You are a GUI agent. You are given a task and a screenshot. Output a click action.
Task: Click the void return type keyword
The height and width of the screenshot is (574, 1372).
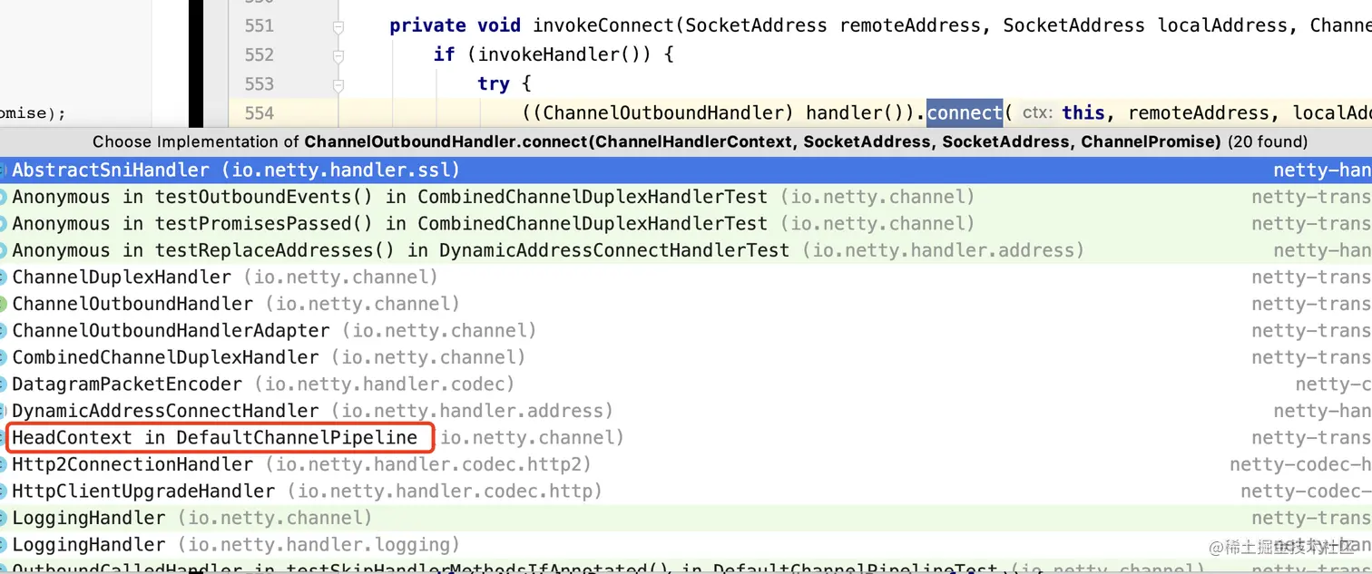[x=499, y=26]
